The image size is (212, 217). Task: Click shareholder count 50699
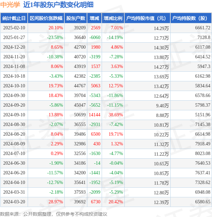tap(80, 115)
